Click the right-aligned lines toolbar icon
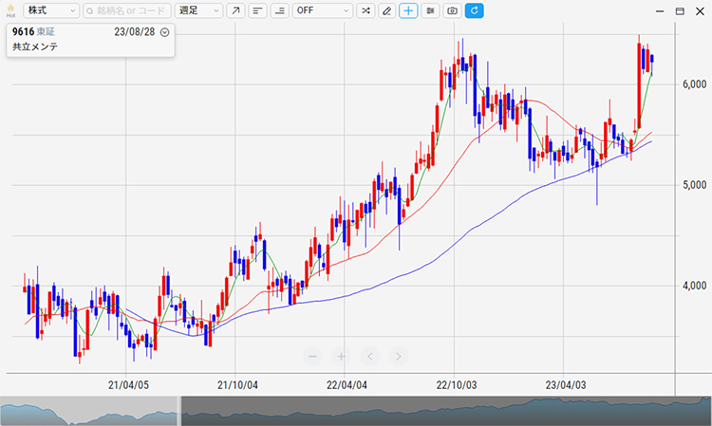The image size is (712, 426). coord(279,10)
